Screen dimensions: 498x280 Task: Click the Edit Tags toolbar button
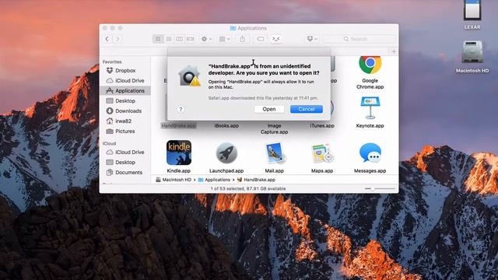(x=261, y=39)
